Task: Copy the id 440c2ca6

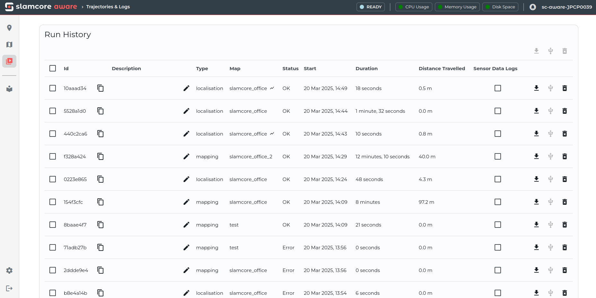Action: click(x=100, y=134)
